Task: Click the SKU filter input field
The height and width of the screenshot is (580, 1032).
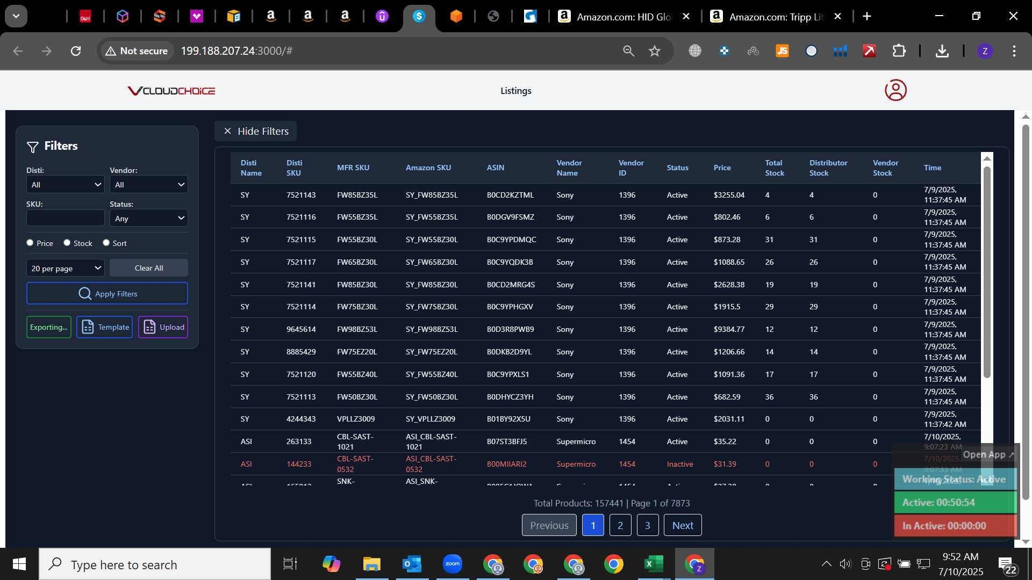Action: 66,218
